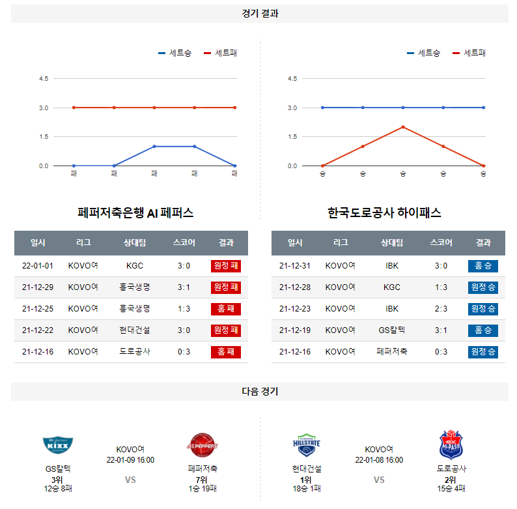Click opponent KGC in 22-01-01 row
Viewport: 517px width, 509px height.
(x=135, y=266)
